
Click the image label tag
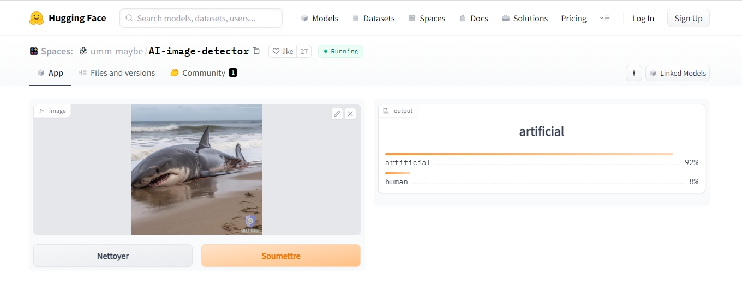point(52,111)
